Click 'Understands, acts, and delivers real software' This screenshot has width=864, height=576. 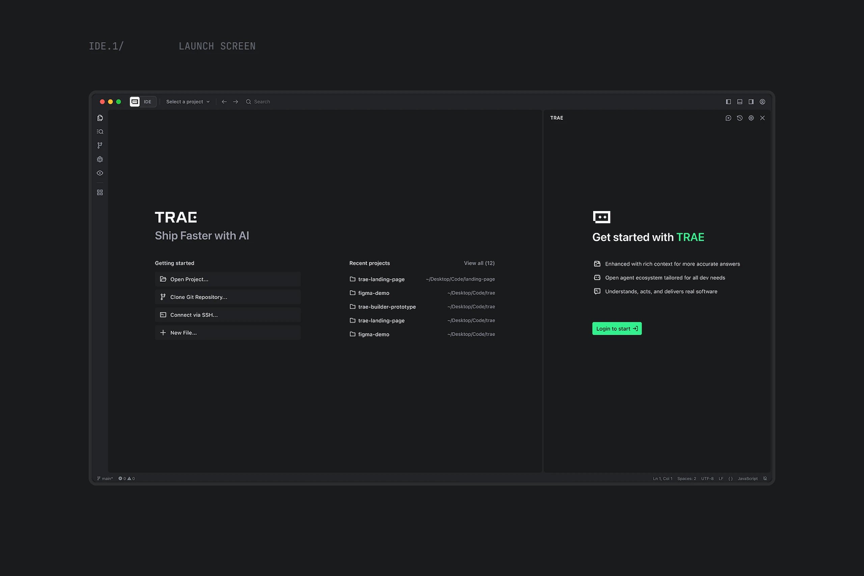point(661,291)
